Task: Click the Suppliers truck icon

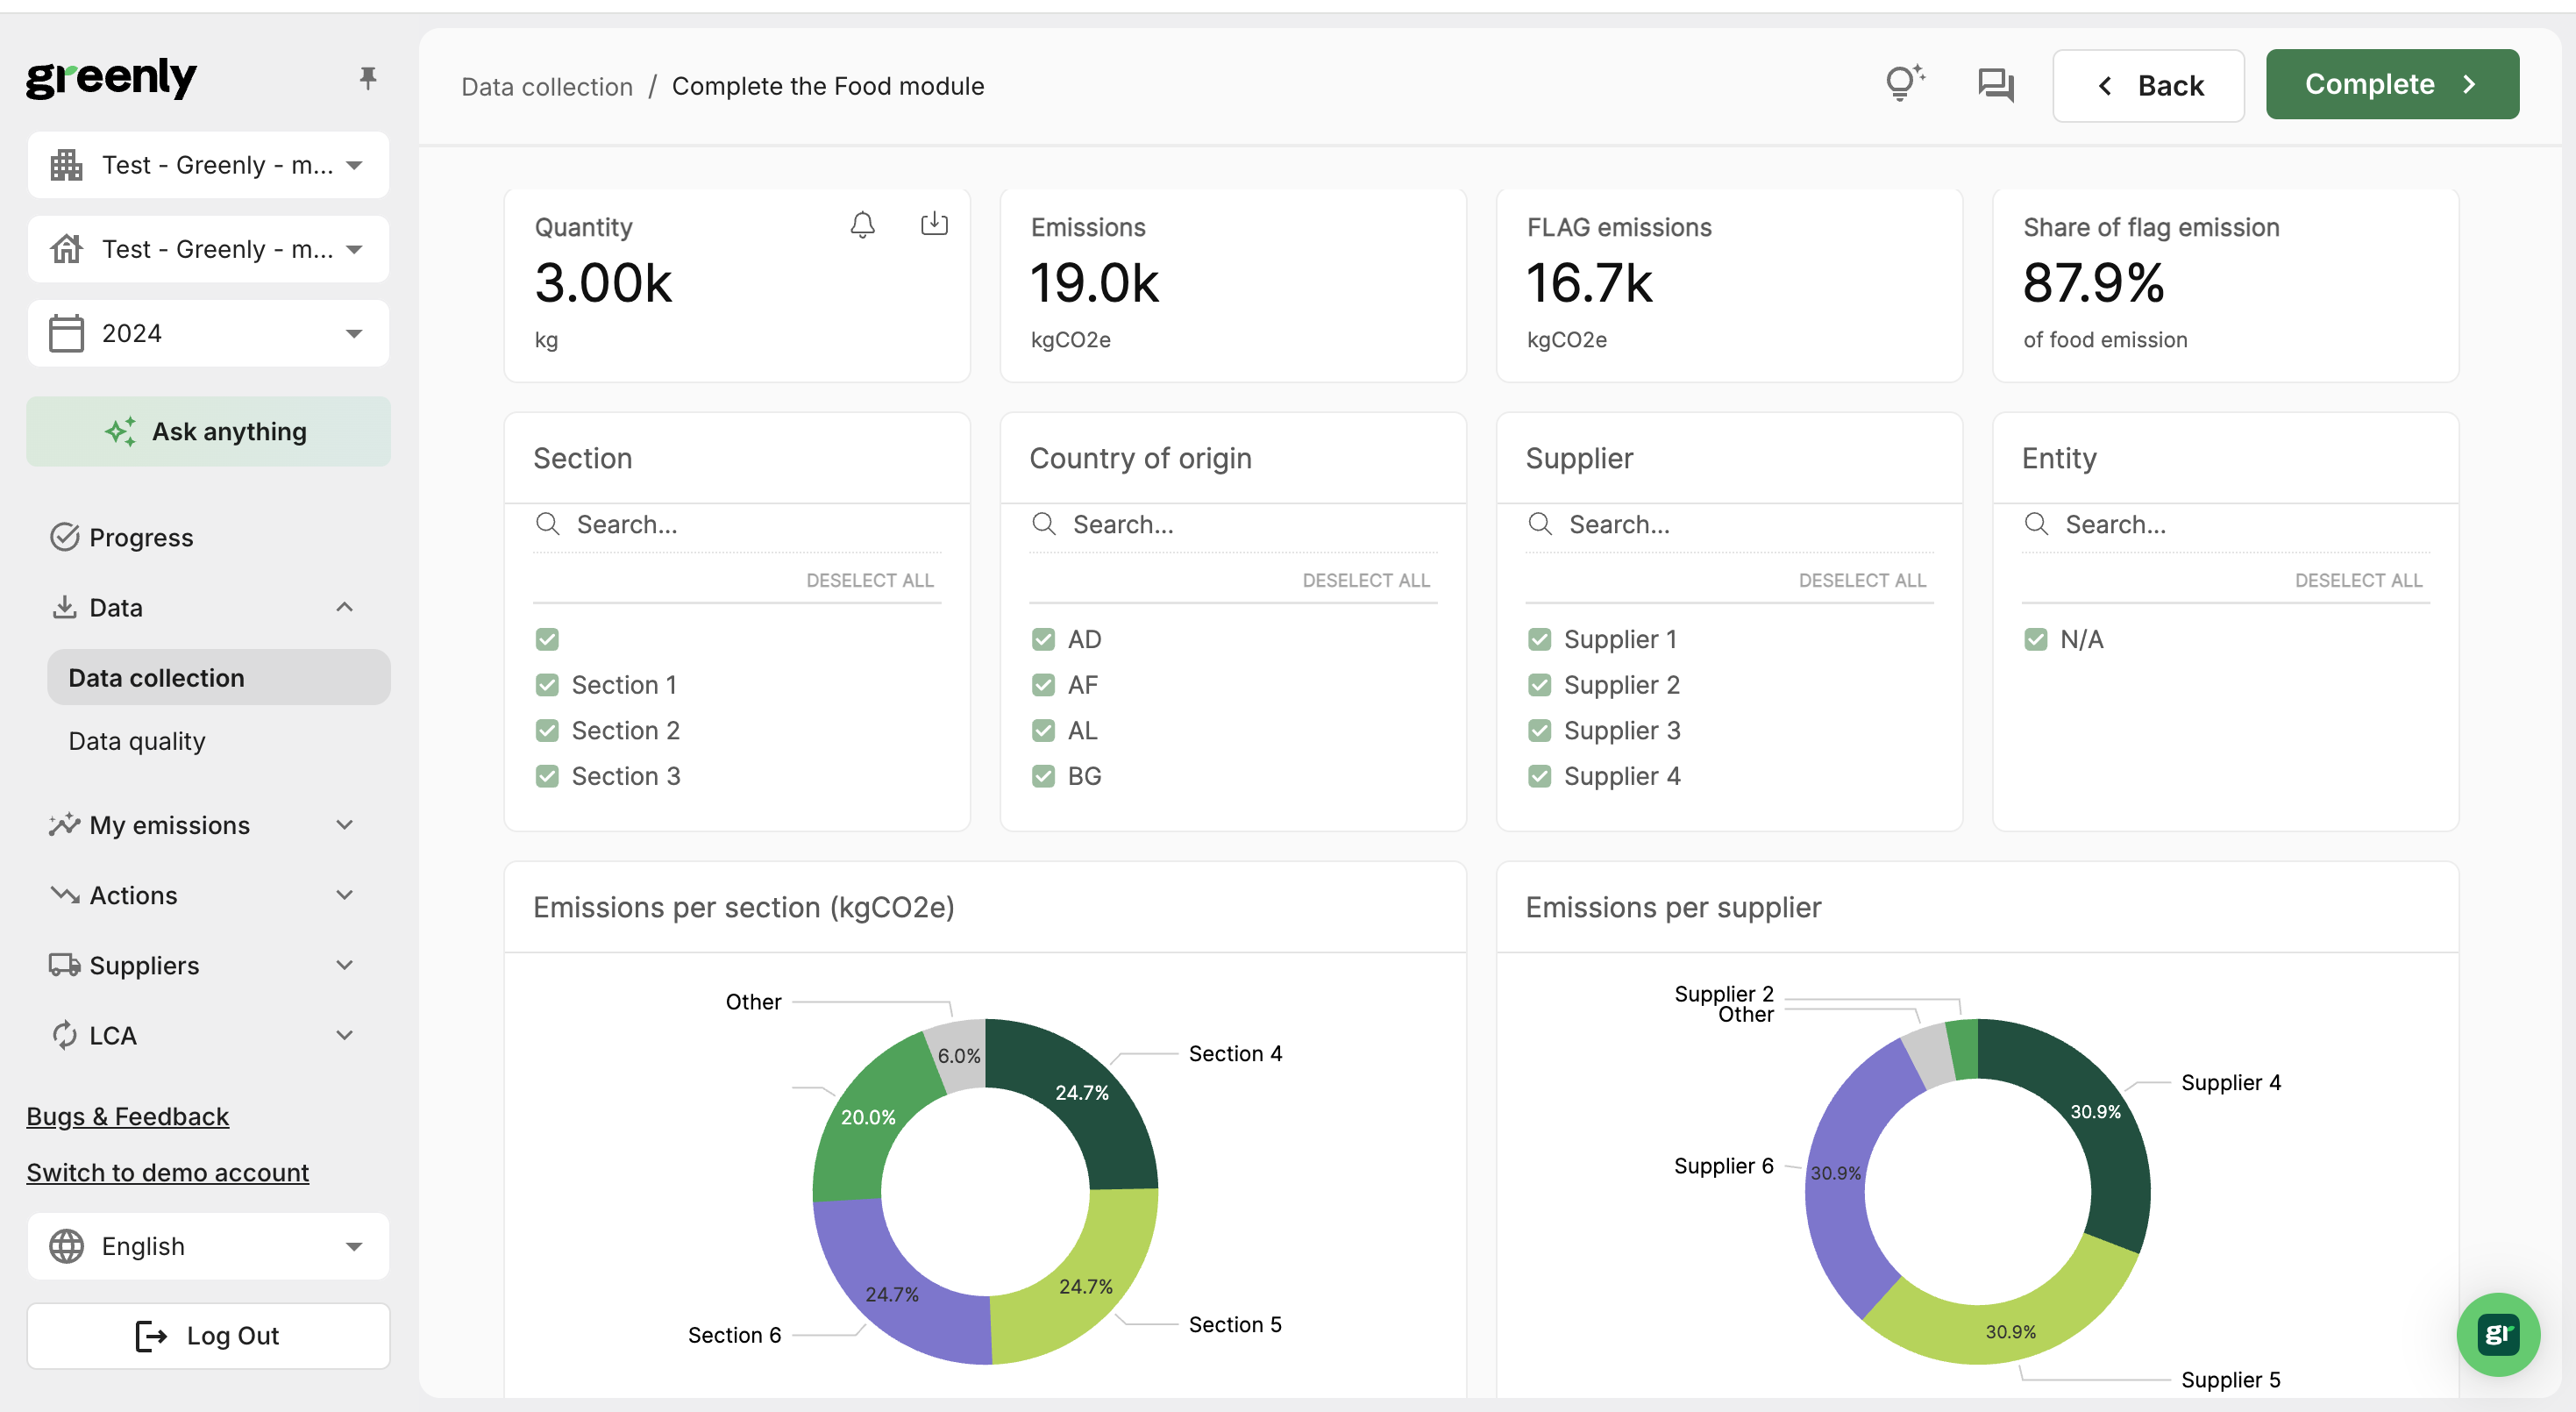Action: (65, 965)
